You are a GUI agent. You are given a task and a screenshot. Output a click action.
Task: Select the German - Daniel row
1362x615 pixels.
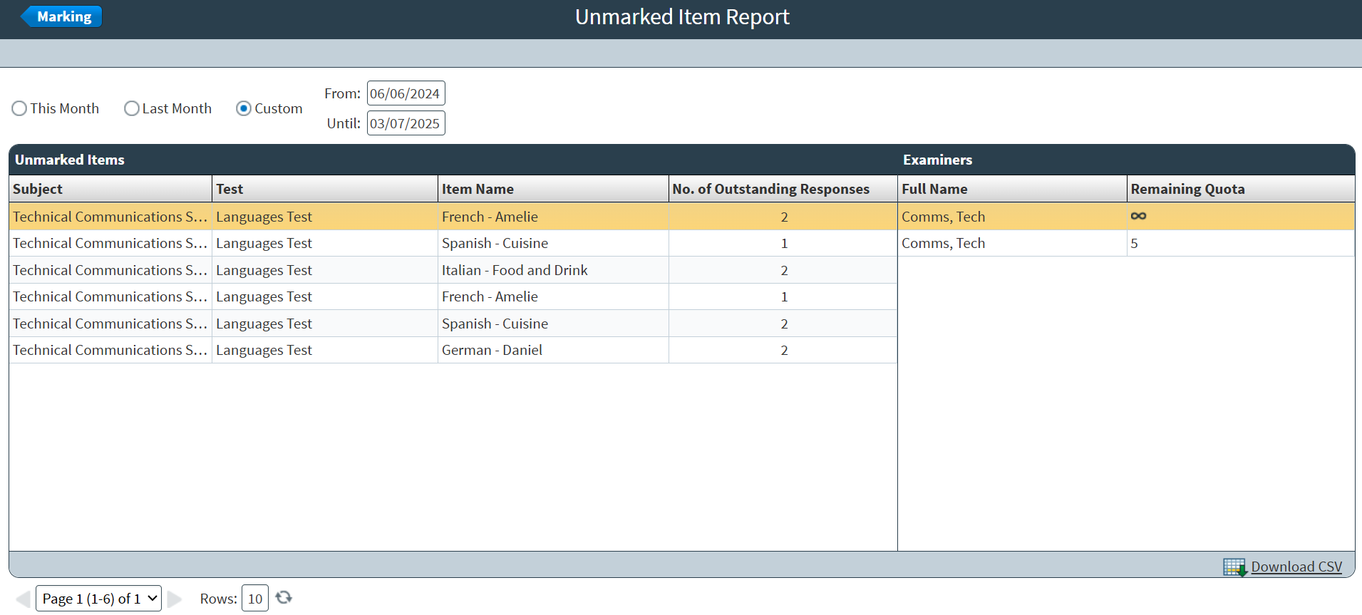[x=492, y=350]
